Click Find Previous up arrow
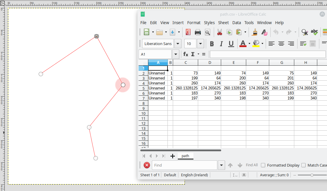This screenshot has height=191, width=327. pyautogui.click(x=230, y=165)
